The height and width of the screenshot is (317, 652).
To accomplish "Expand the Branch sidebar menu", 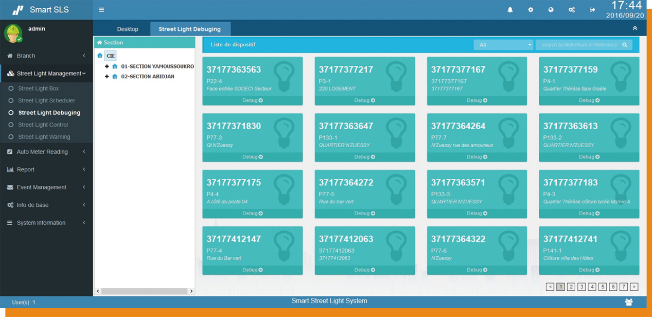I will pyautogui.click(x=46, y=56).
